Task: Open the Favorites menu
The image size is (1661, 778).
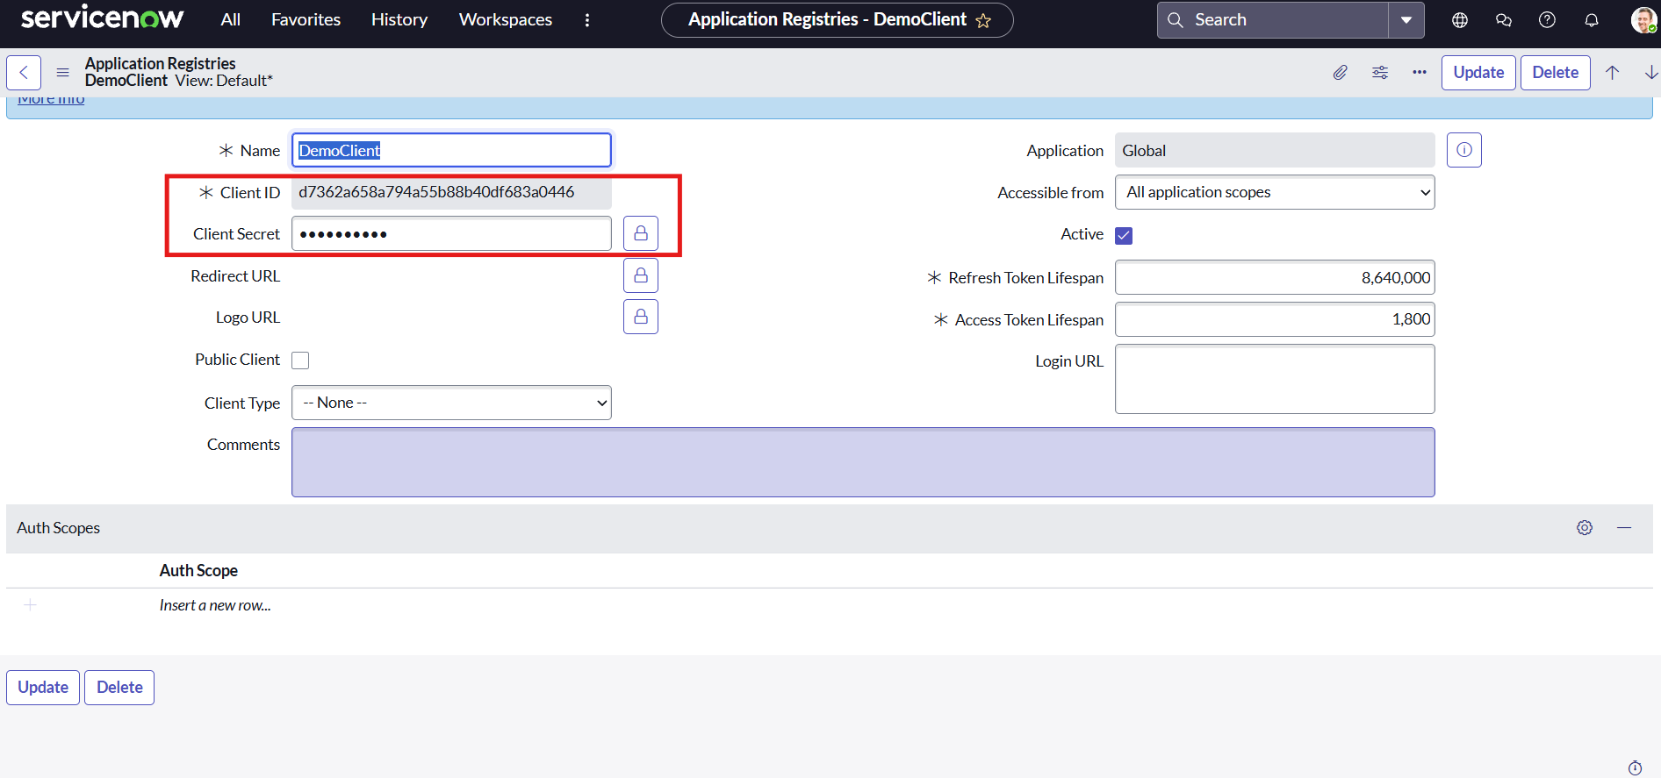Action: [306, 19]
